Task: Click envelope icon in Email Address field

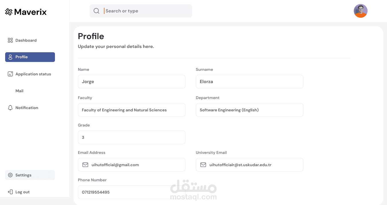Action: tap(85, 165)
